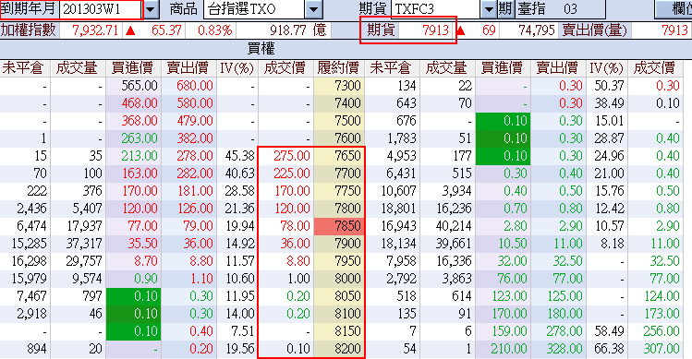Click call ask price 126.00
This screenshot has width=692, height=359.
pyautogui.click(x=195, y=209)
